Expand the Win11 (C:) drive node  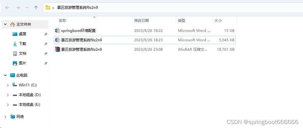pyautogui.click(x=8, y=85)
